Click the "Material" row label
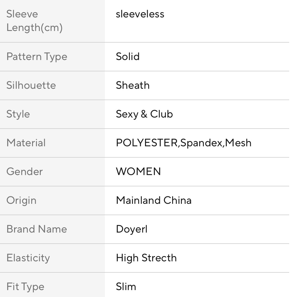 [x=26, y=143]
